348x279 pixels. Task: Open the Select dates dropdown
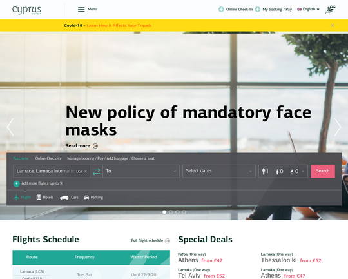(219, 171)
